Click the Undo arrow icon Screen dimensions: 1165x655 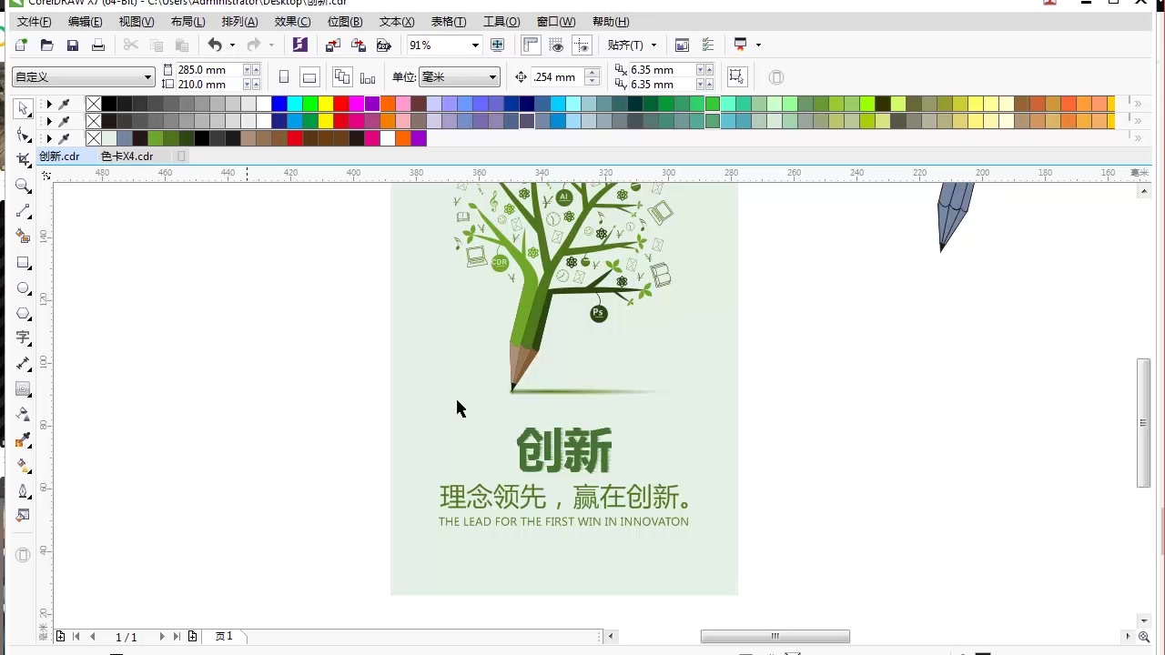click(x=215, y=45)
